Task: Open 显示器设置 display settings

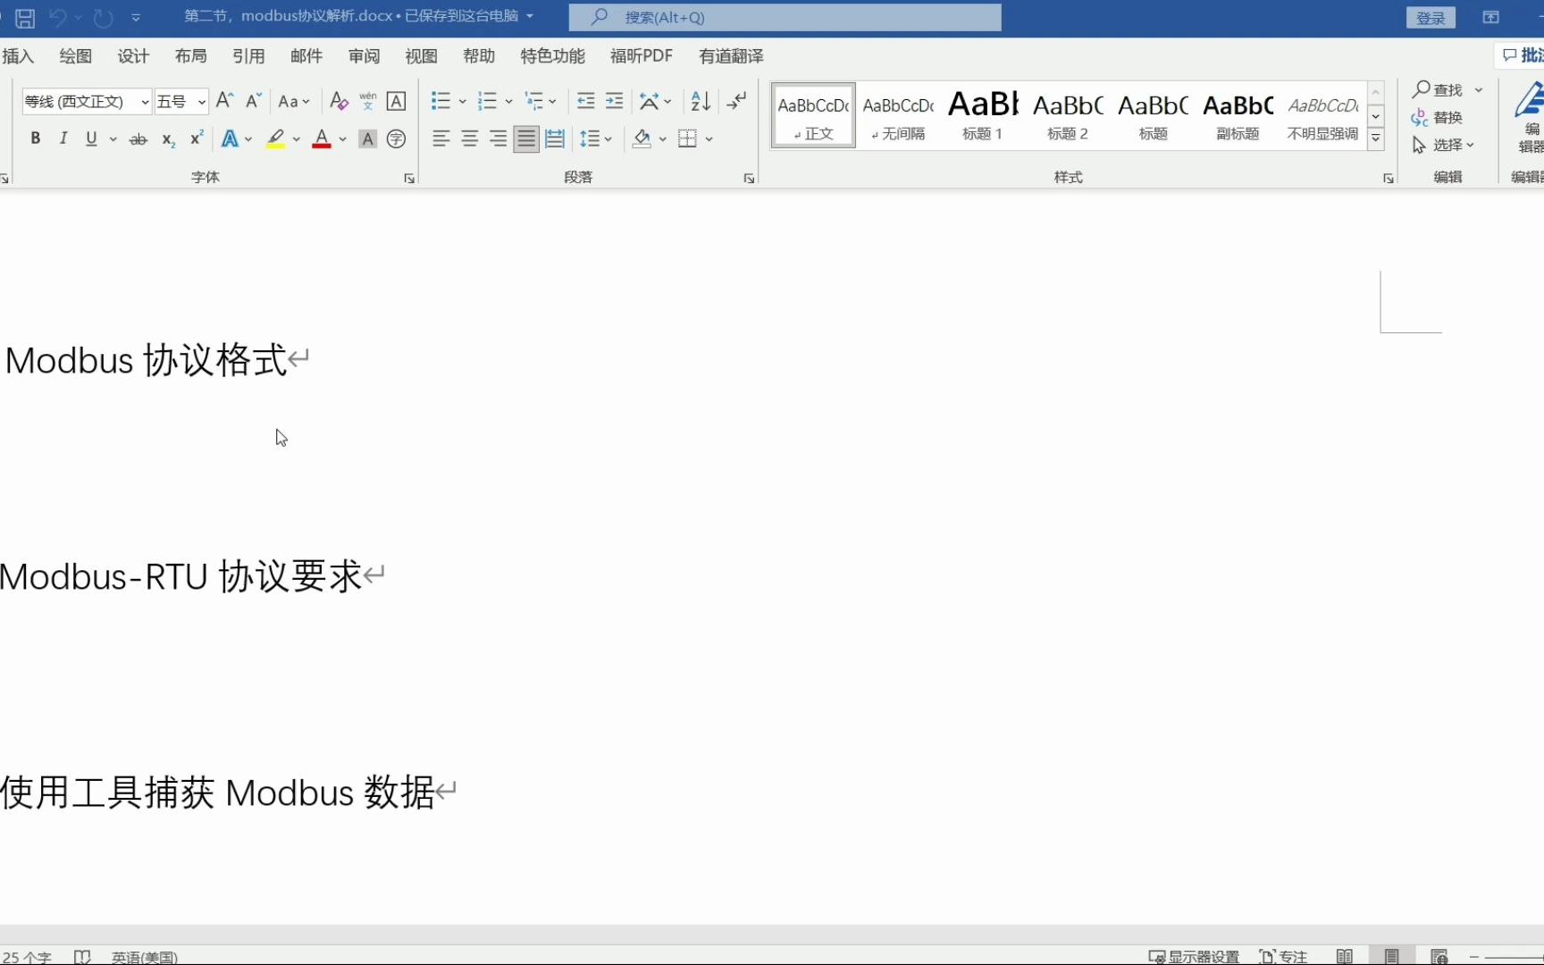Action: pyautogui.click(x=1194, y=956)
